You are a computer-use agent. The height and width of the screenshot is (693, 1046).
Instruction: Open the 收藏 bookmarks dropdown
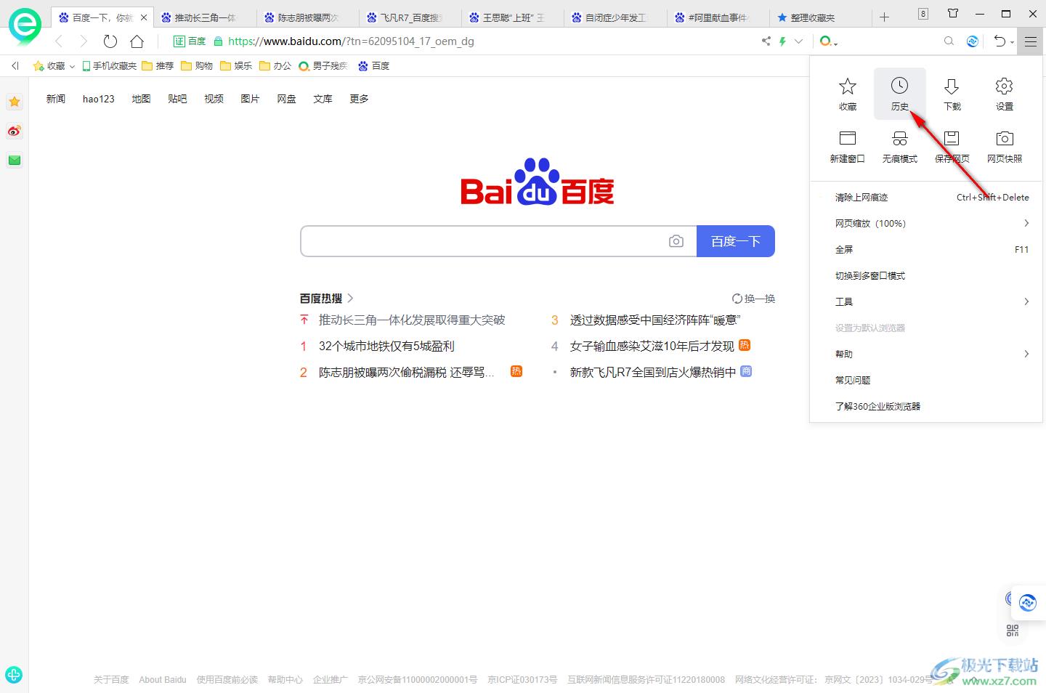[x=54, y=65]
